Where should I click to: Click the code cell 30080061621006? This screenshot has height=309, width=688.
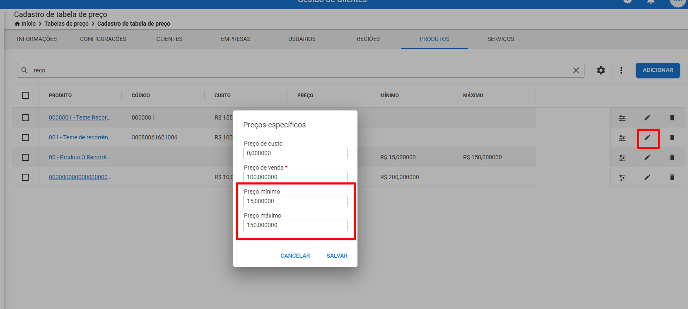tap(154, 138)
